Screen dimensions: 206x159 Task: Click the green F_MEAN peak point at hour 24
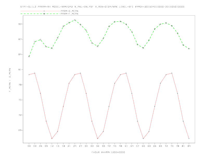[x=75, y=20]
